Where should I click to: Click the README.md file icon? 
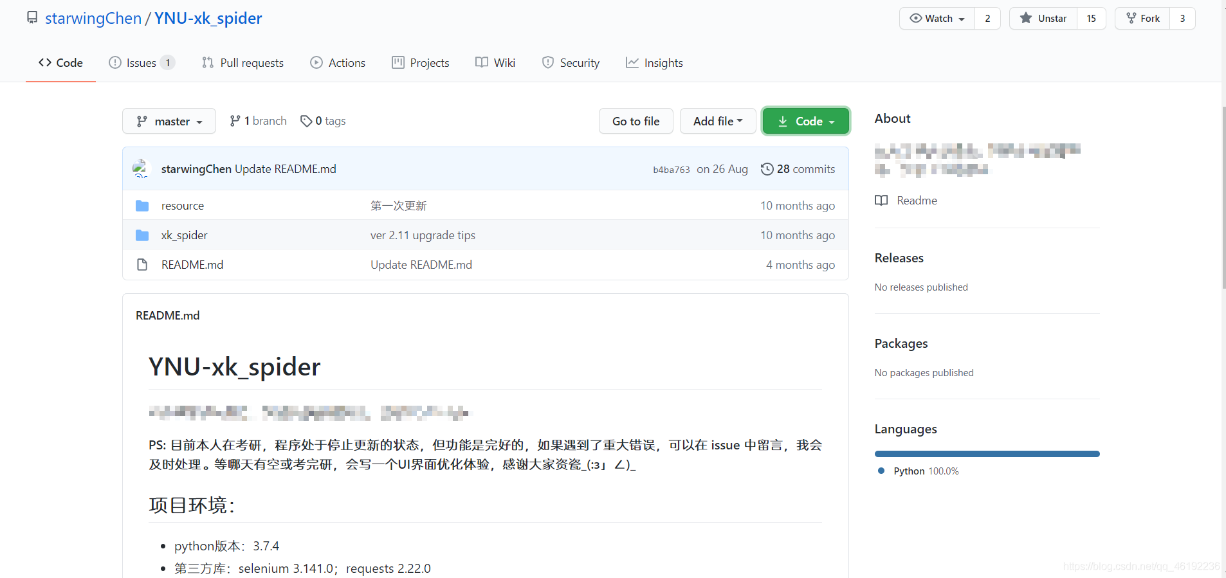[x=142, y=265]
